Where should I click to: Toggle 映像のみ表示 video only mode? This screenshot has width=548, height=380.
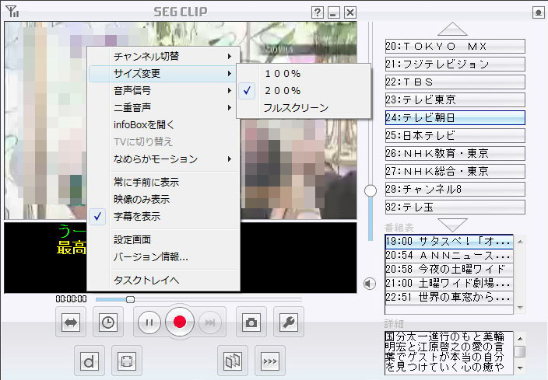[x=163, y=199]
